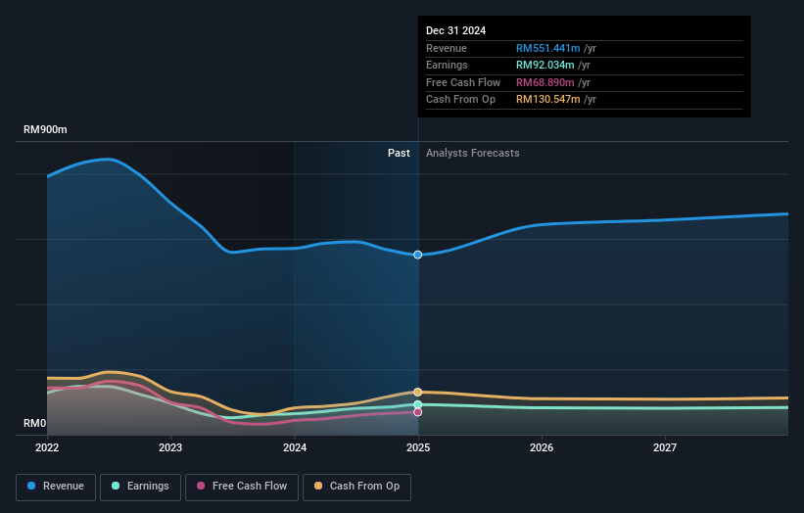Click the Free Cash Flow label in tooltip
Screen dimensions: 804x513
click(463, 82)
